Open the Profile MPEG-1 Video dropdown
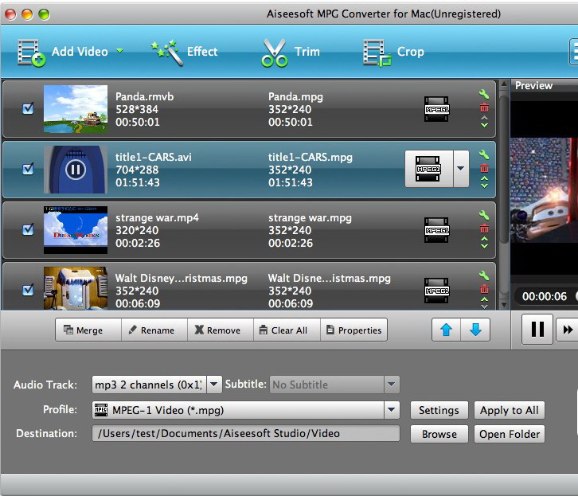Screen dimensions: 578x496 click(x=391, y=410)
